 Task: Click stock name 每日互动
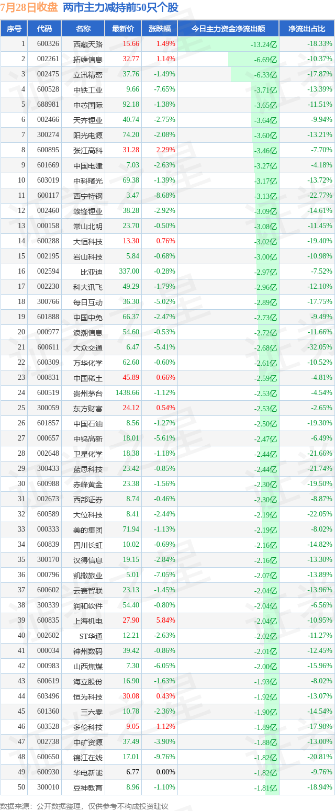[88, 302]
